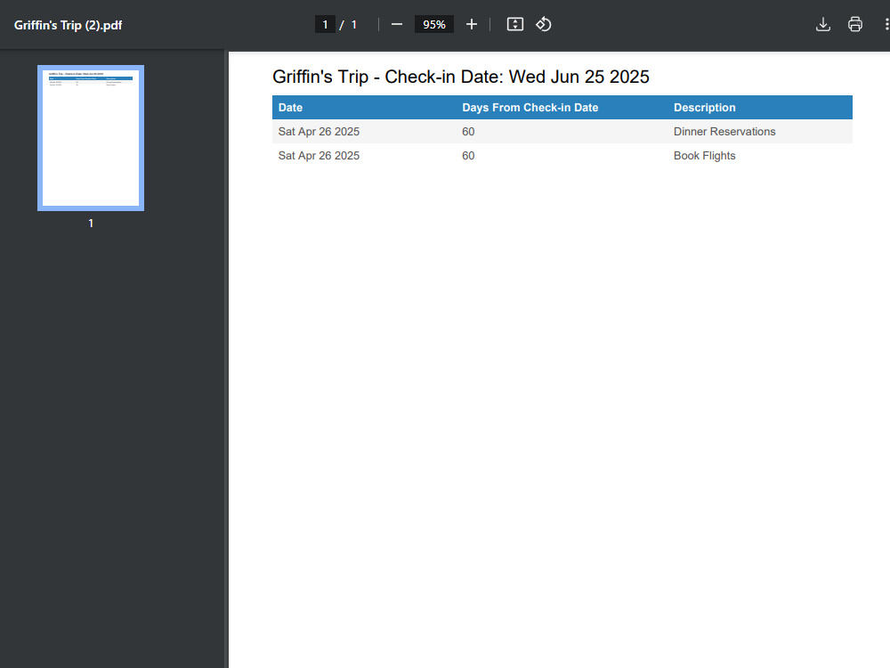Click the 60 in the Book Flights row
890x668 pixels.
coord(468,156)
